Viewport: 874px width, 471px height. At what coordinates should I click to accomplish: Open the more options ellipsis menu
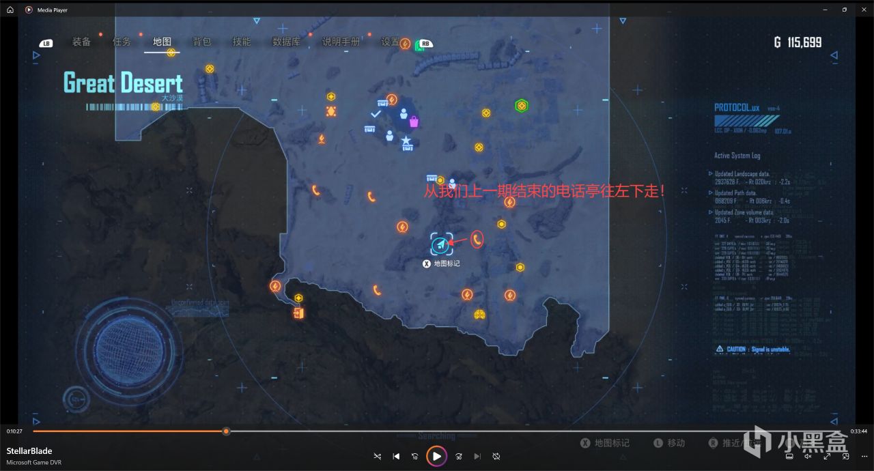coord(863,456)
